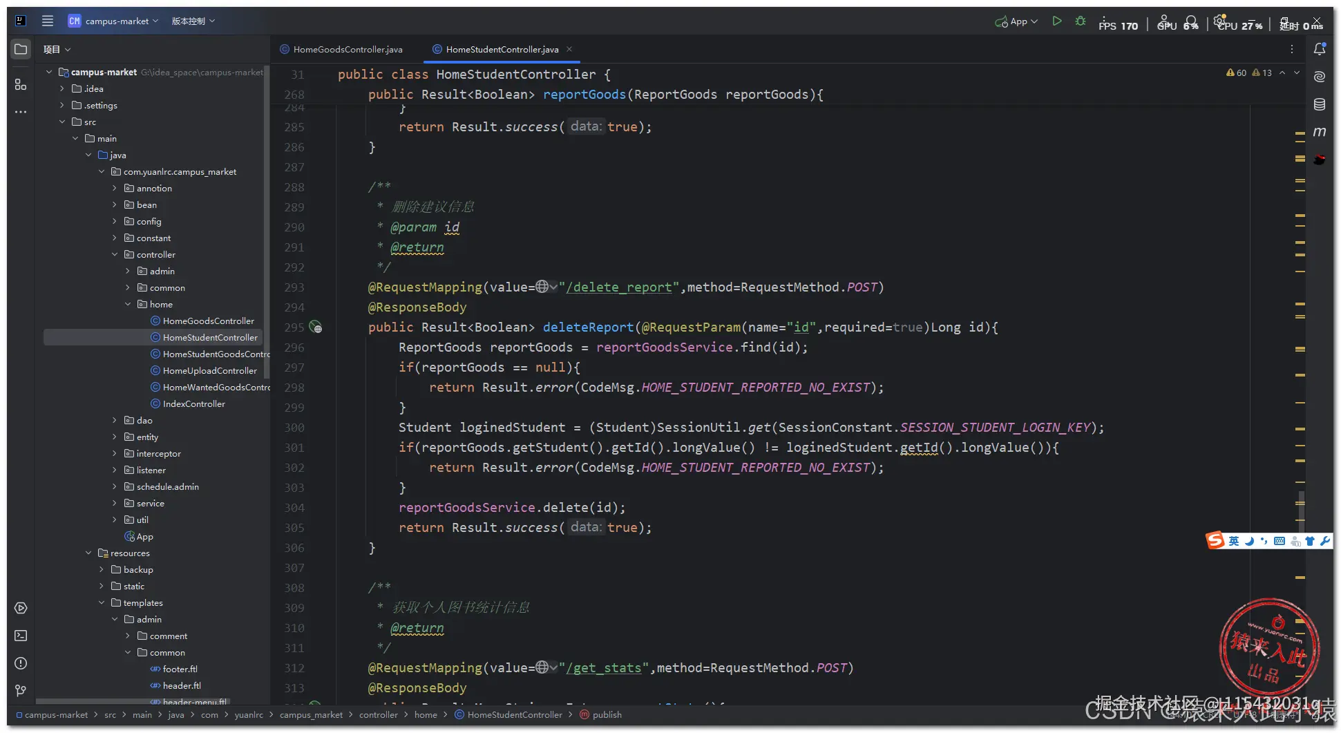Open the main hamburger menu
The width and height of the screenshot is (1341, 733).
[48, 21]
